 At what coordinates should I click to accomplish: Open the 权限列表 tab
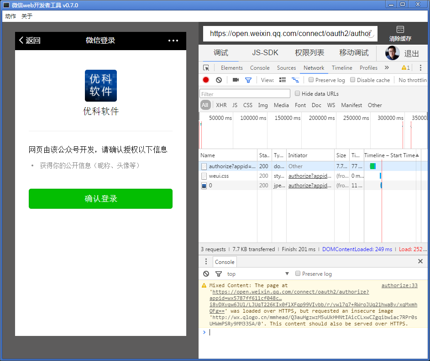pyautogui.click(x=309, y=52)
